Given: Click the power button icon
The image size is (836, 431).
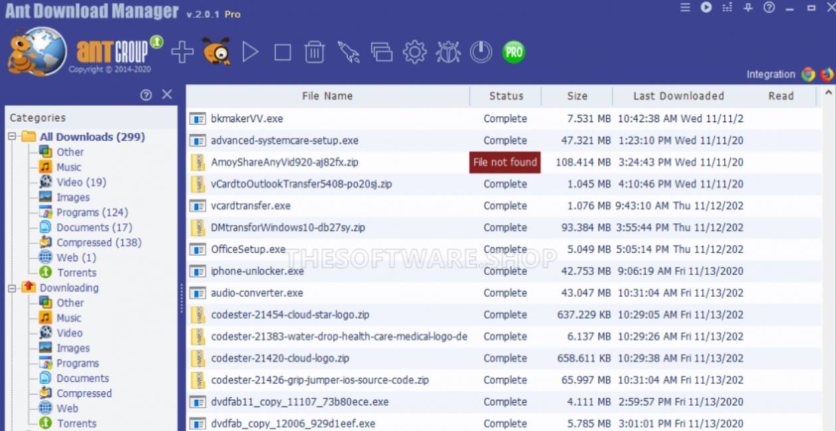Looking at the screenshot, I should [481, 52].
